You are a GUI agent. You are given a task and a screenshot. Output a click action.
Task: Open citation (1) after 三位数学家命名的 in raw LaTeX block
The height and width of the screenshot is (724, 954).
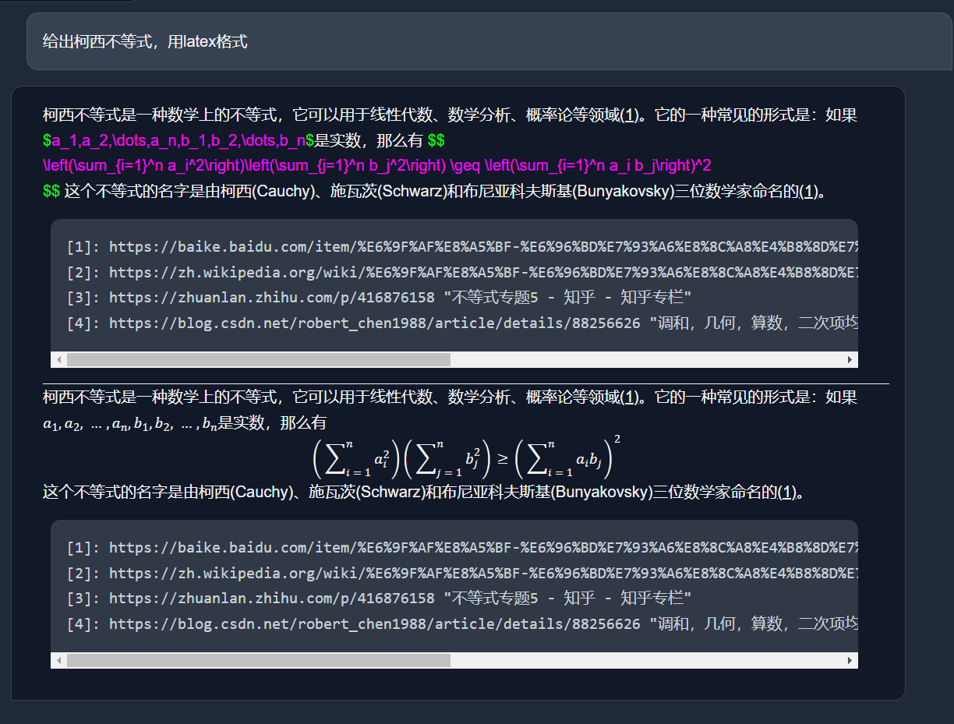tap(808, 191)
